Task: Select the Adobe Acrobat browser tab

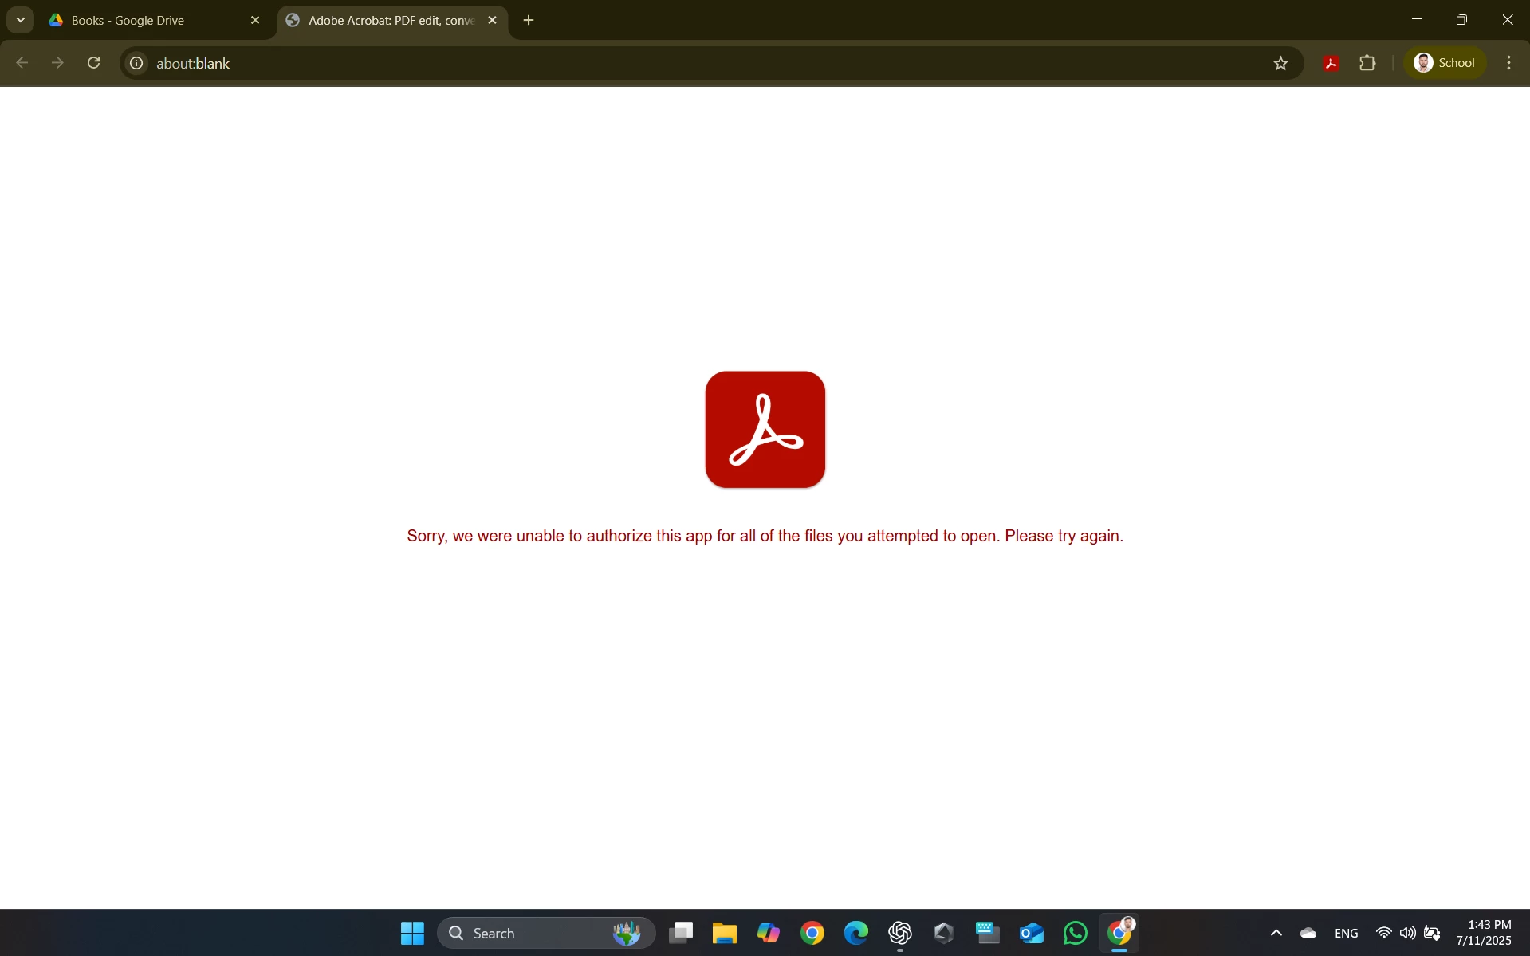Action: tap(391, 21)
